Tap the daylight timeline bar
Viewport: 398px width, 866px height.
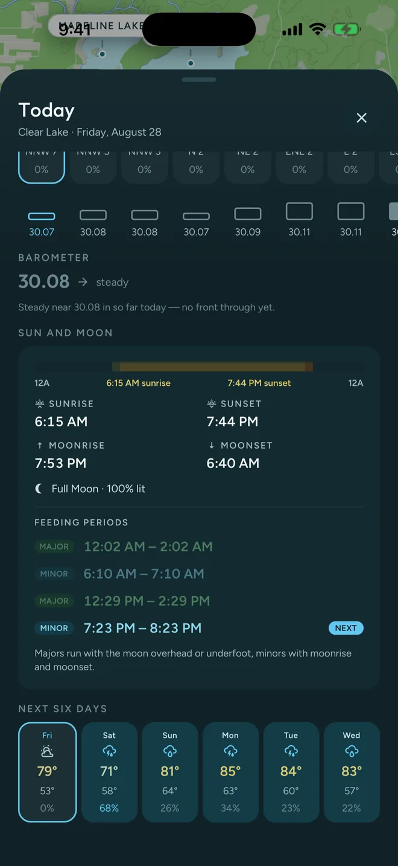(x=199, y=367)
